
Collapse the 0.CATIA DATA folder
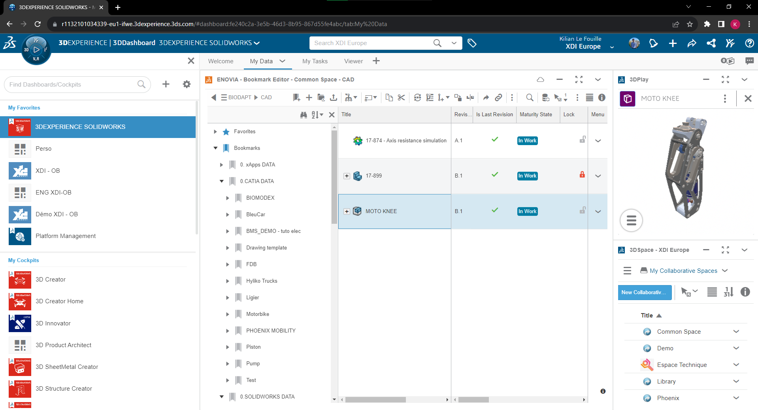221,181
